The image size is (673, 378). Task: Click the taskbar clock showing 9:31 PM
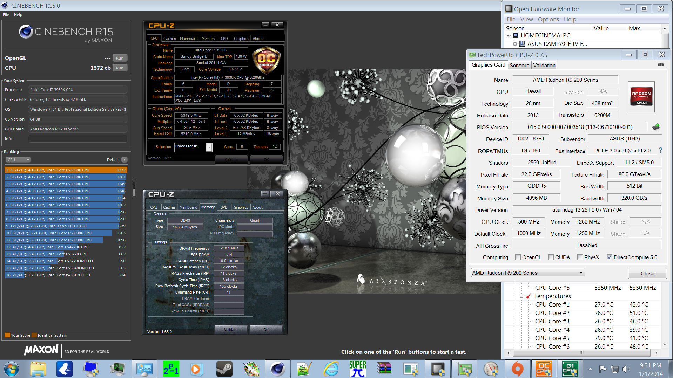650,369
